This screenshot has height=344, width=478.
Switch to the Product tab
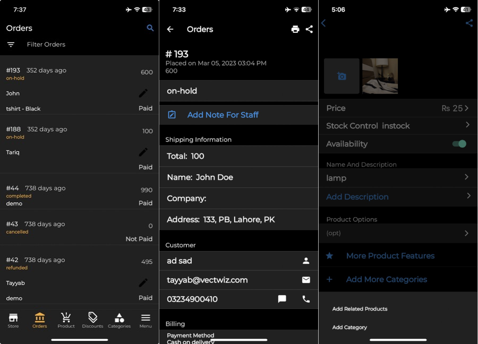[66, 320]
